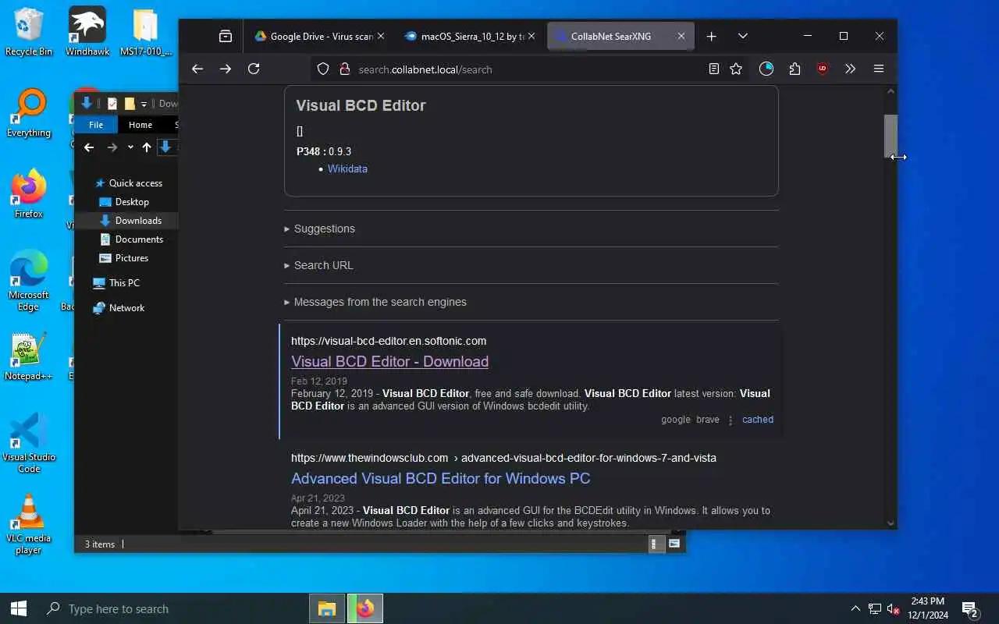Open File menu in File Explorer
The height and width of the screenshot is (624, 999).
click(96, 125)
